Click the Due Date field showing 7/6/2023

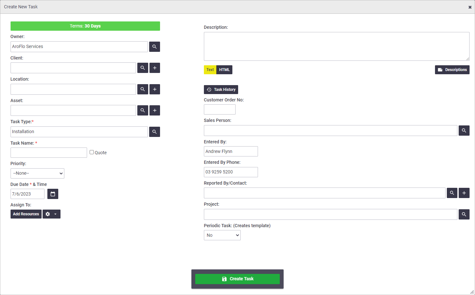[x=28, y=194]
